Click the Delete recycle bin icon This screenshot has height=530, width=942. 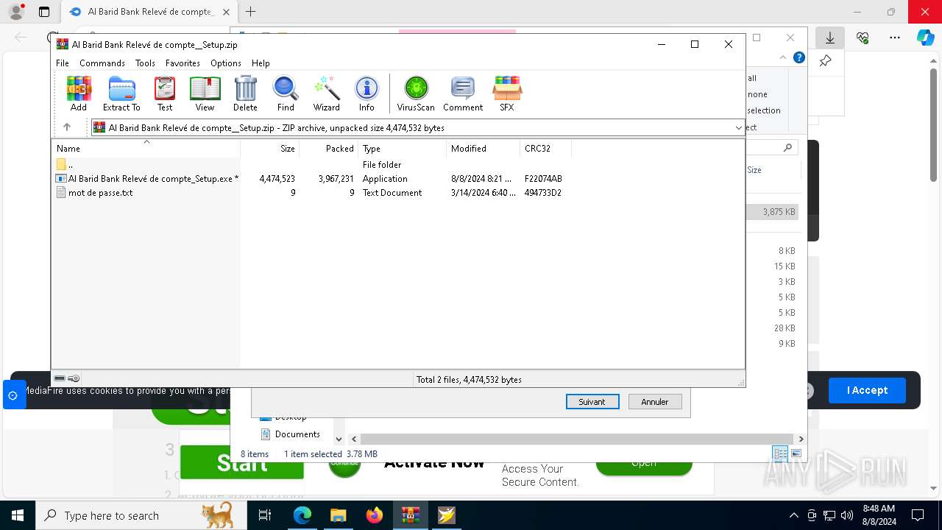(245, 93)
